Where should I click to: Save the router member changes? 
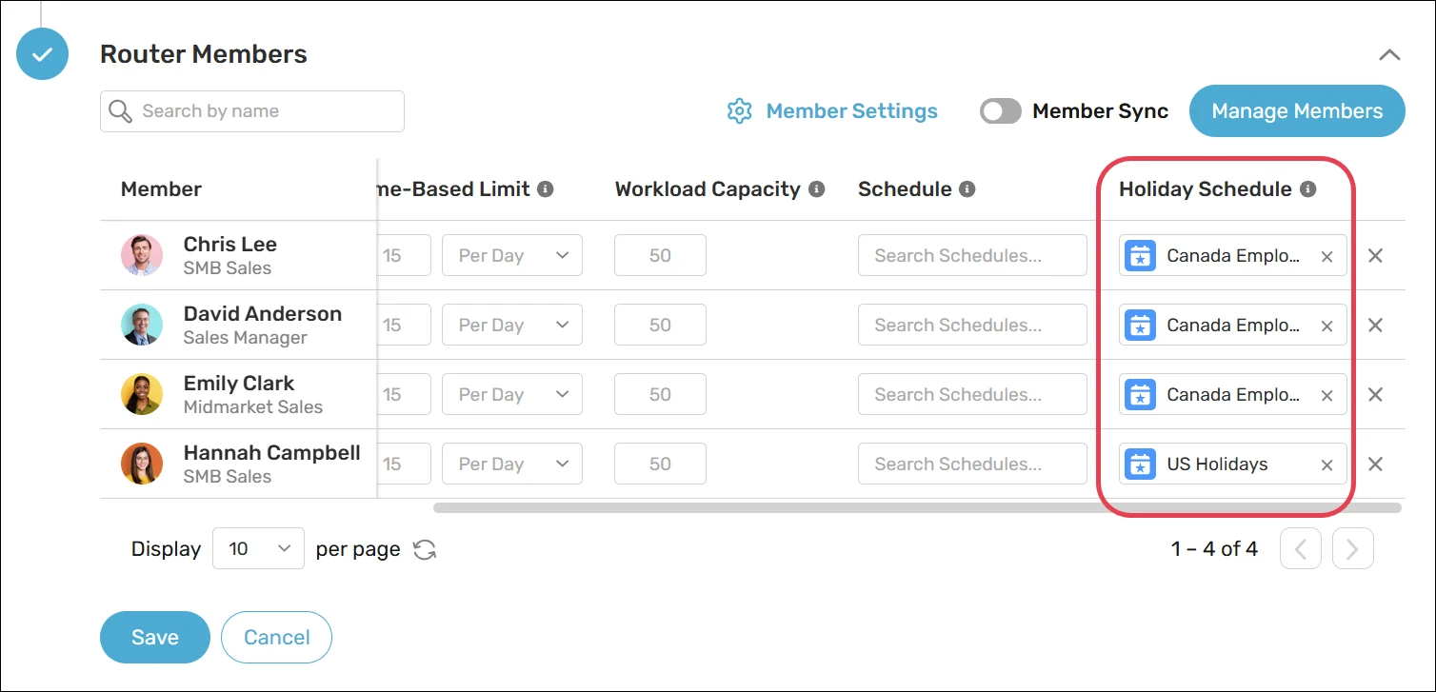[155, 637]
